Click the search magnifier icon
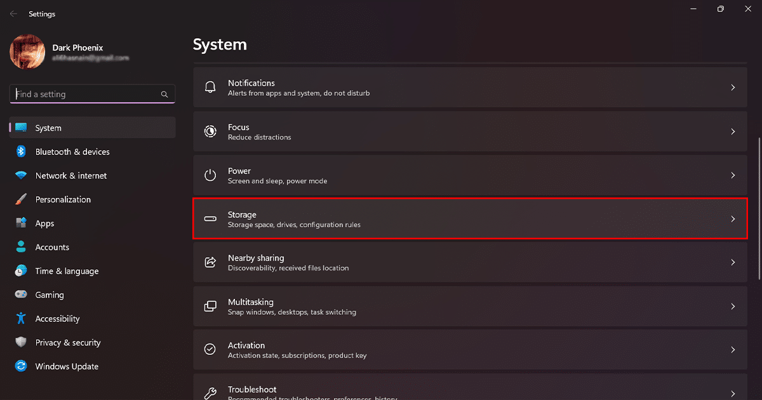The height and width of the screenshot is (400, 762). 164,95
